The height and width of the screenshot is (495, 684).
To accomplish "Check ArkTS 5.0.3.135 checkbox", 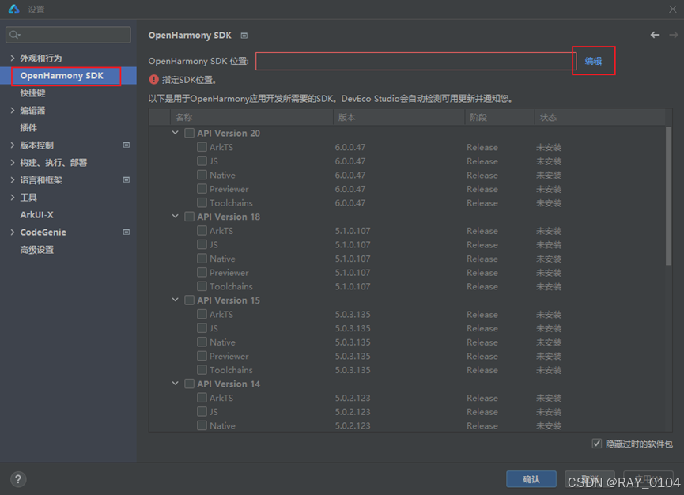I will point(202,314).
